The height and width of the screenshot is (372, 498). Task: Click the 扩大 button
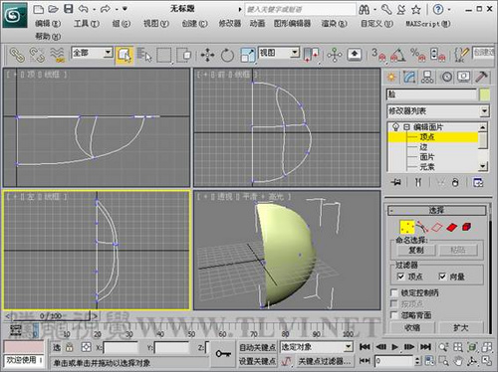tap(461, 328)
